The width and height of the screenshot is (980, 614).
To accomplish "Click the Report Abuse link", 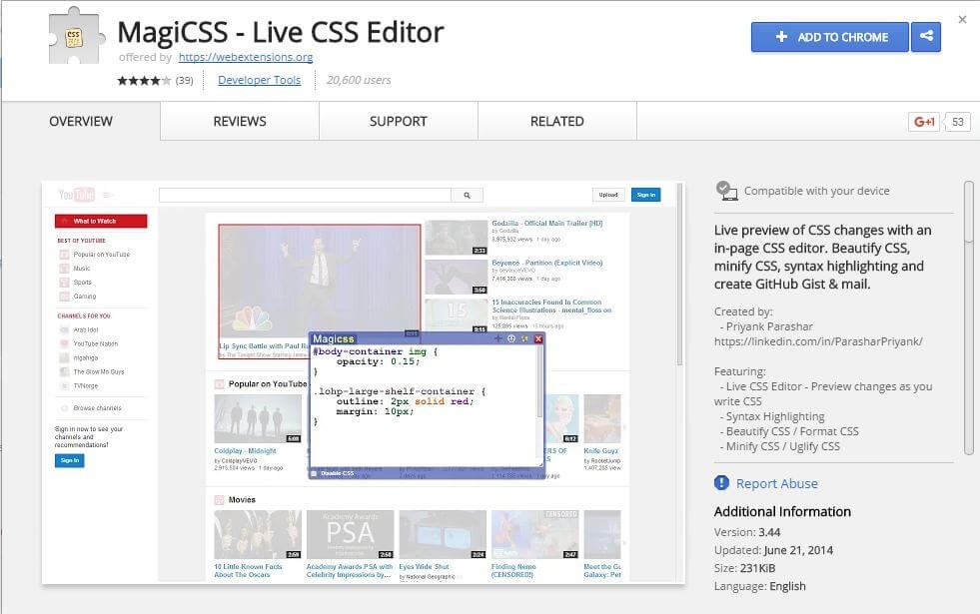I will (777, 483).
